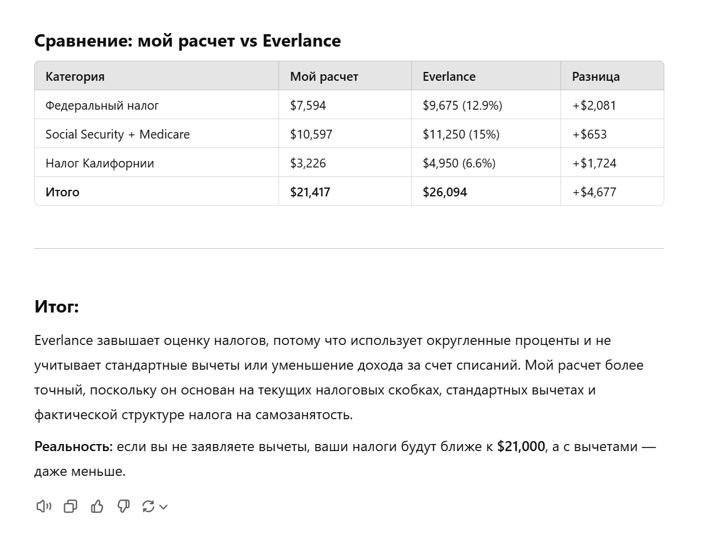Click the 'Итог:' section heading
The width and height of the screenshot is (705, 536).
pos(57,307)
